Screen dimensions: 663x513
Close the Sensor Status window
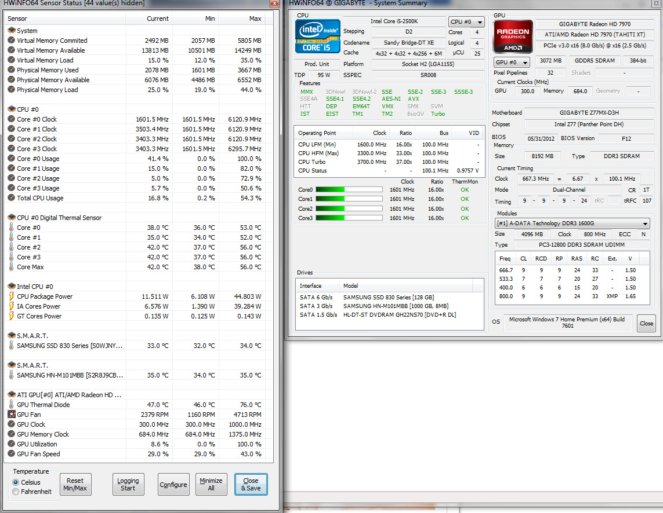pos(274,3)
